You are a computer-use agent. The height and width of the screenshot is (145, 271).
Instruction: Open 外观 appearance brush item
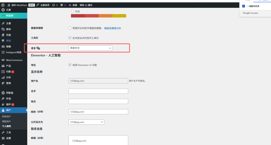click(x=13, y=99)
